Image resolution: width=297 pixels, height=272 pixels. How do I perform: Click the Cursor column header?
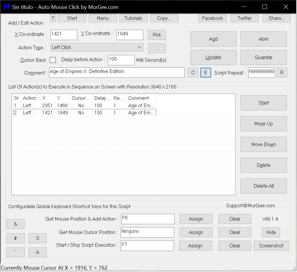(x=81, y=98)
